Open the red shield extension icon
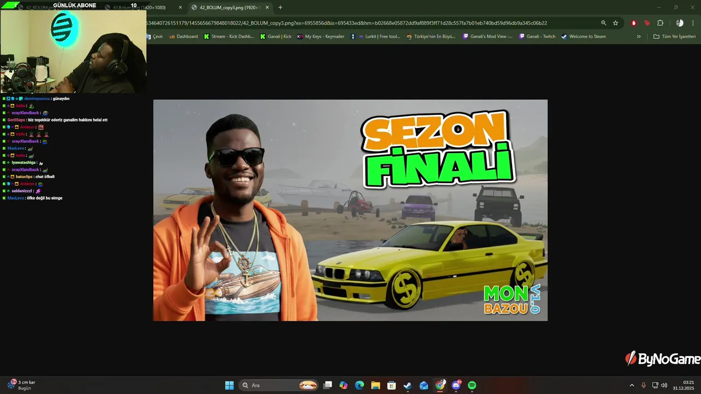 (634, 23)
